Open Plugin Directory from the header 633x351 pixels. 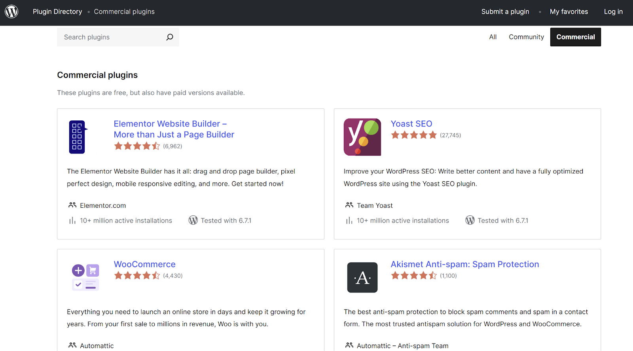[57, 12]
